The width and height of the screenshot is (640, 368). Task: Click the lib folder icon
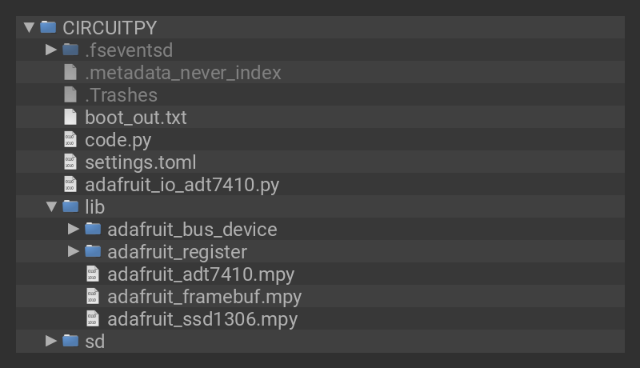pyautogui.click(x=70, y=206)
